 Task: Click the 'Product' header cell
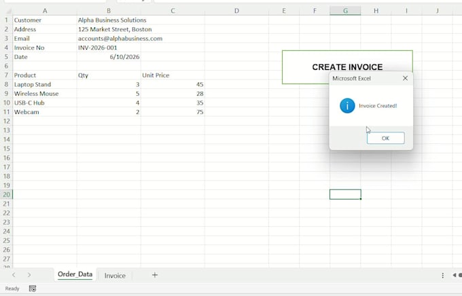click(x=45, y=75)
